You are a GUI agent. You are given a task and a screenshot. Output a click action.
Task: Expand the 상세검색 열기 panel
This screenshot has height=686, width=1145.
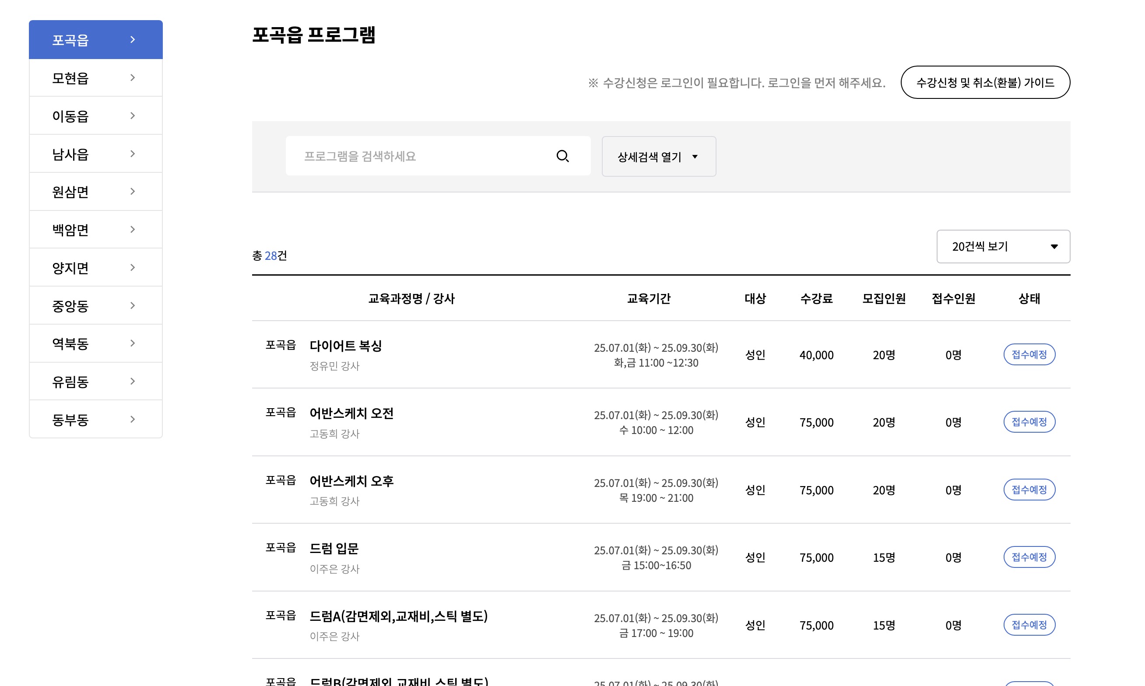tap(658, 157)
